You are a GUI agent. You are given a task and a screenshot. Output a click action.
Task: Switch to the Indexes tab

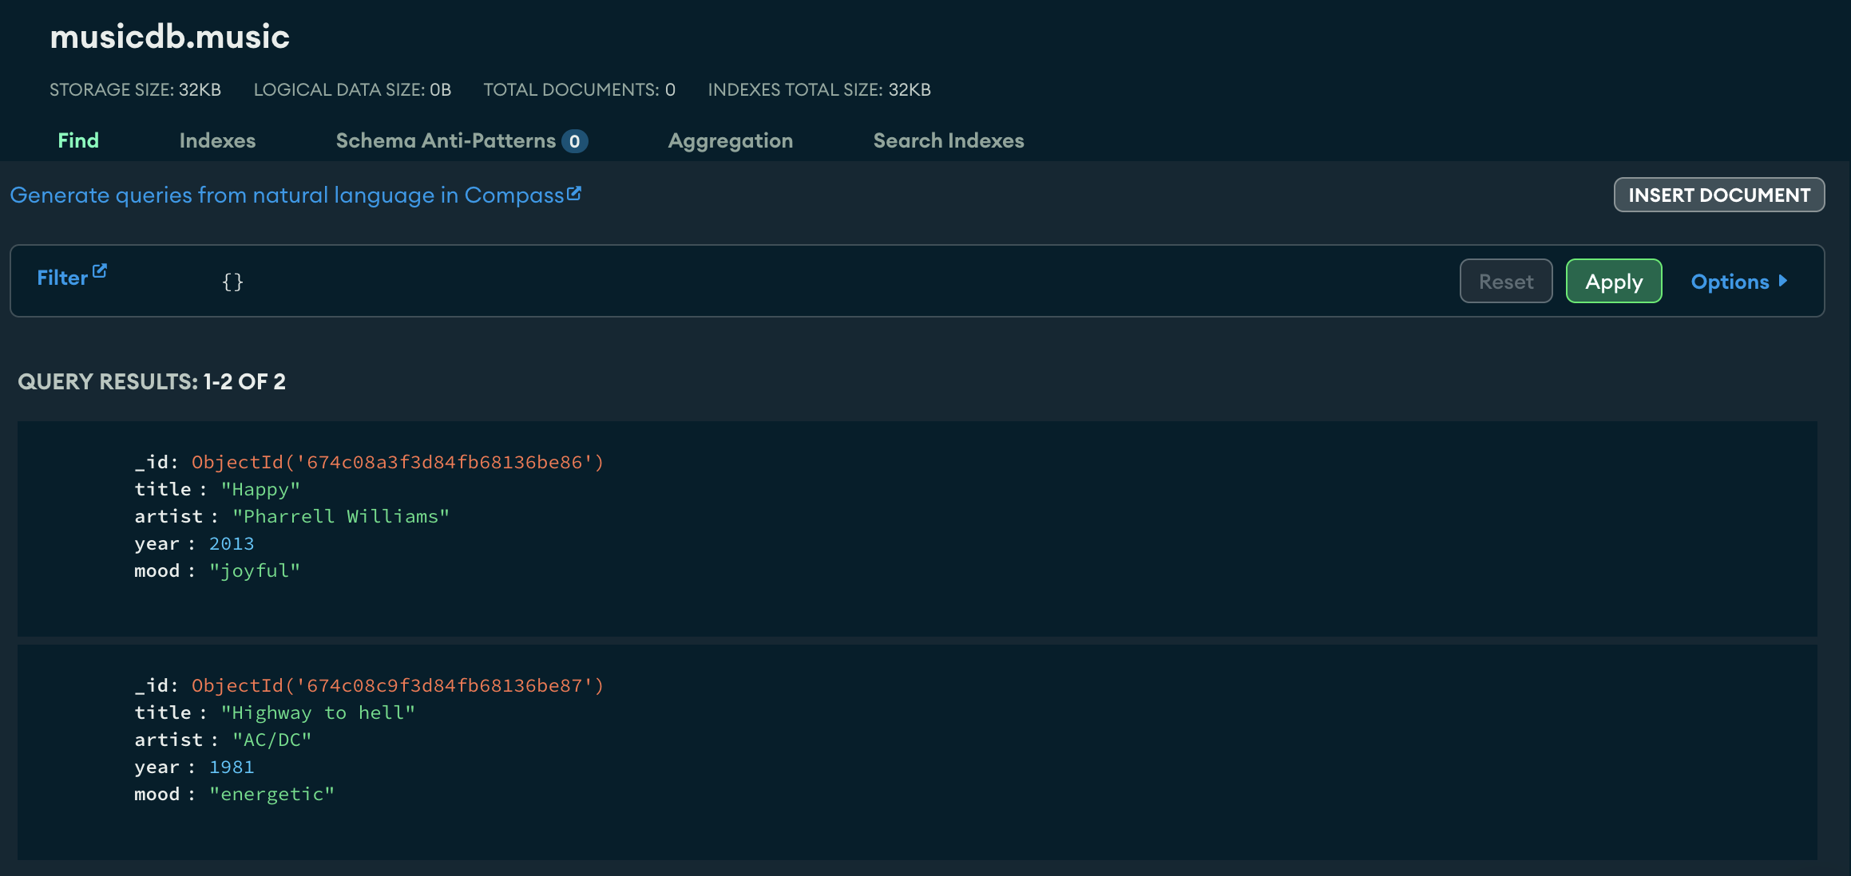coord(217,140)
